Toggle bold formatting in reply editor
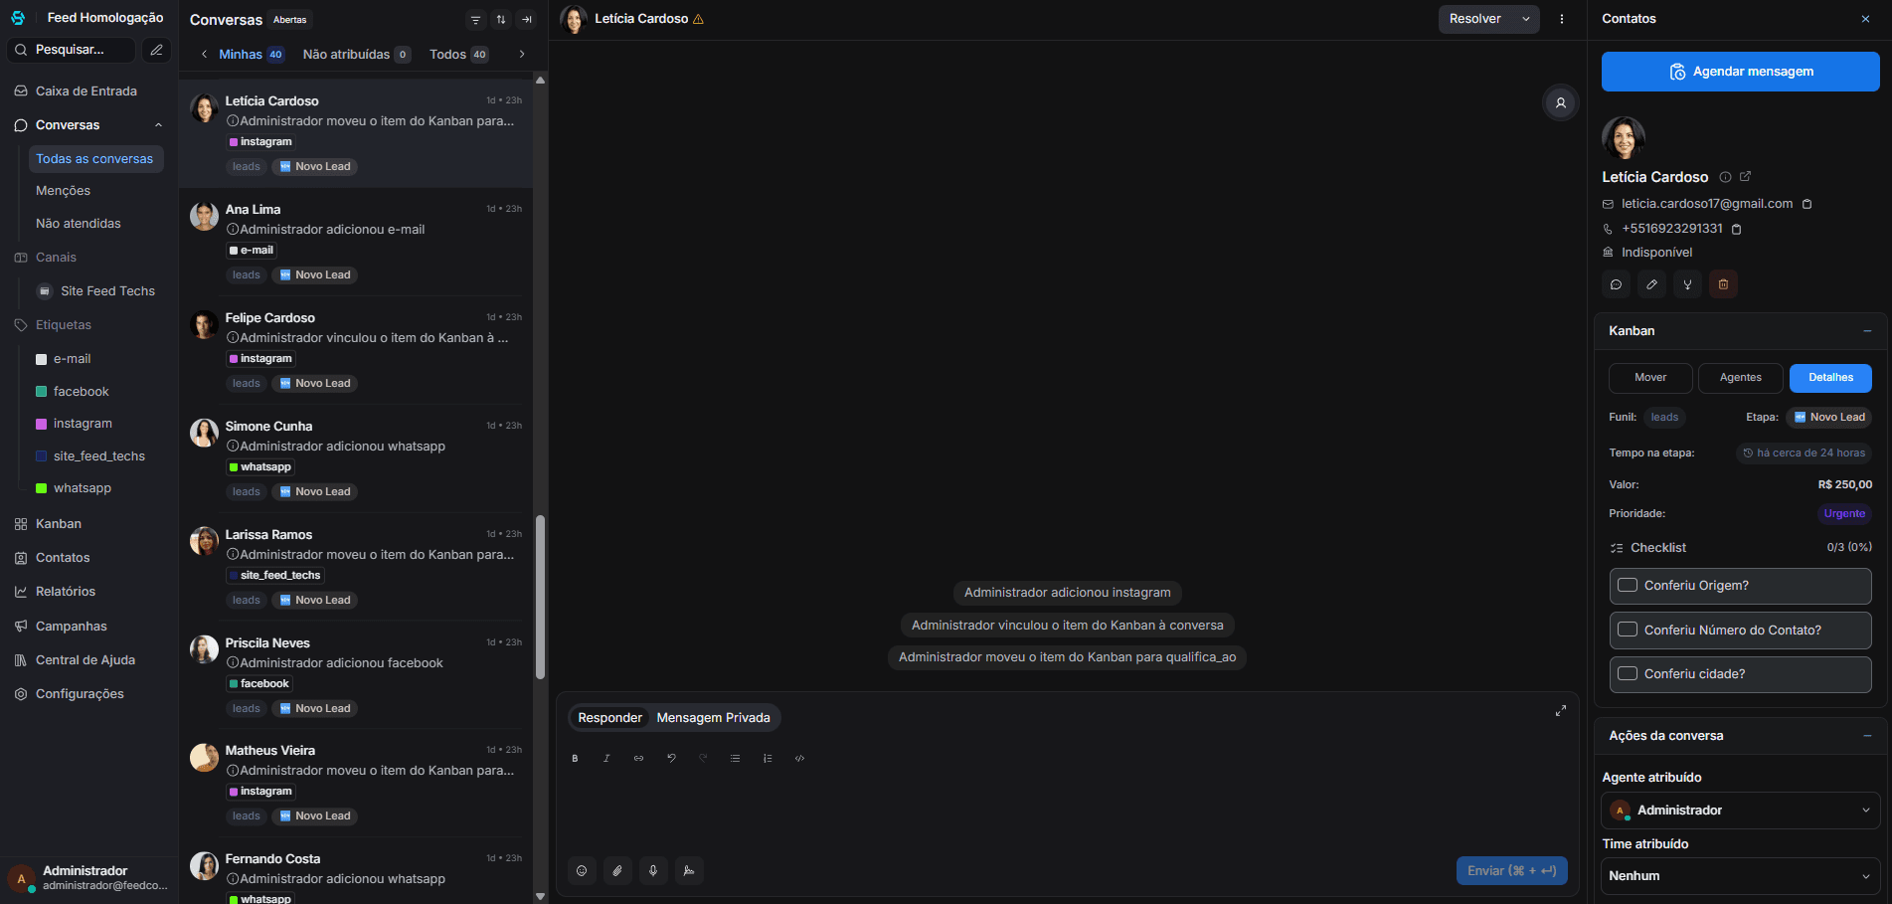Image resolution: width=1892 pixels, height=904 pixels. tap(575, 758)
